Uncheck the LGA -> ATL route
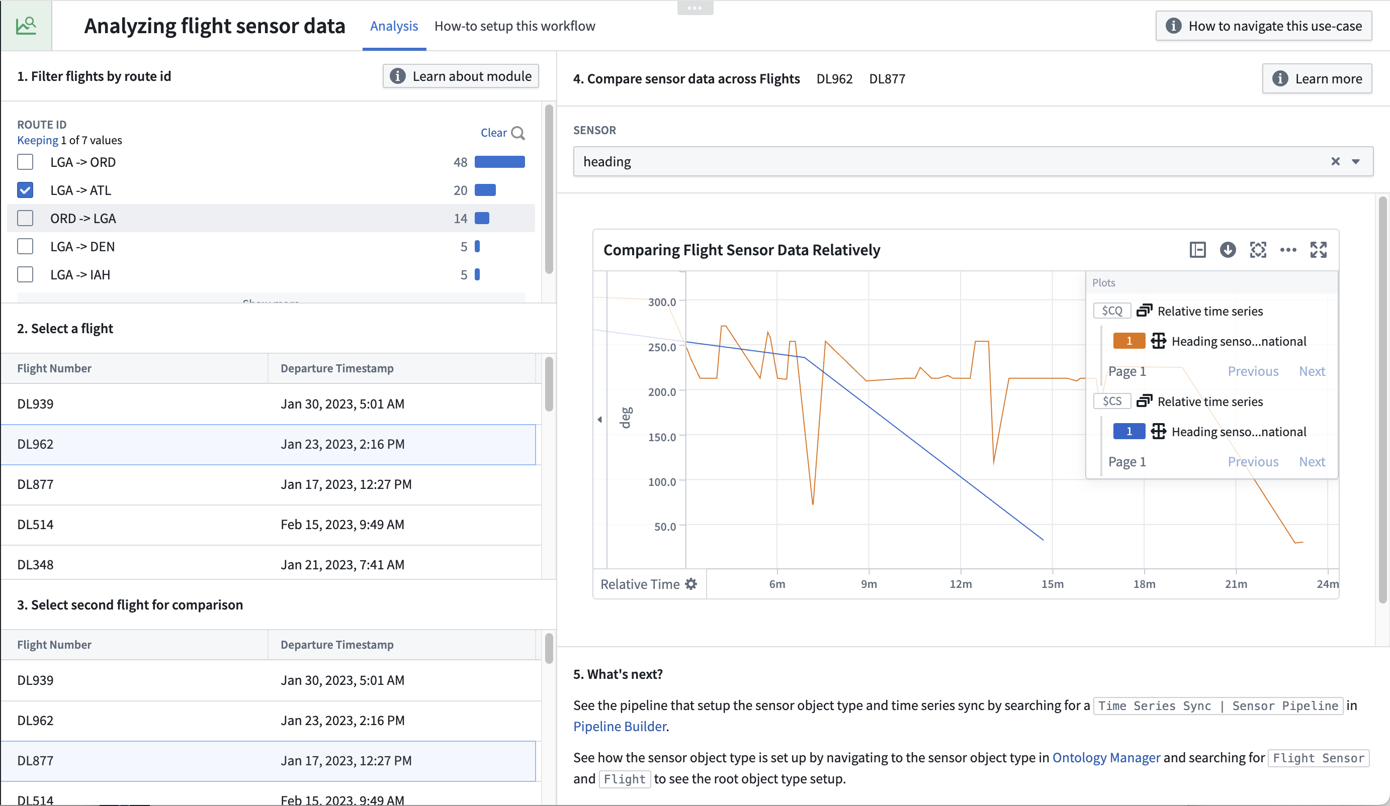The width and height of the screenshot is (1390, 806). (x=25, y=189)
